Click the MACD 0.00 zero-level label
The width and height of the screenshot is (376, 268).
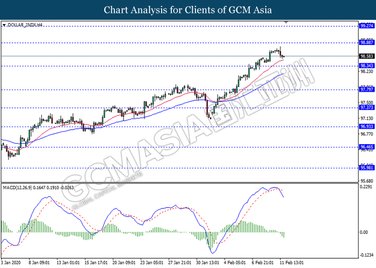point(365,232)
